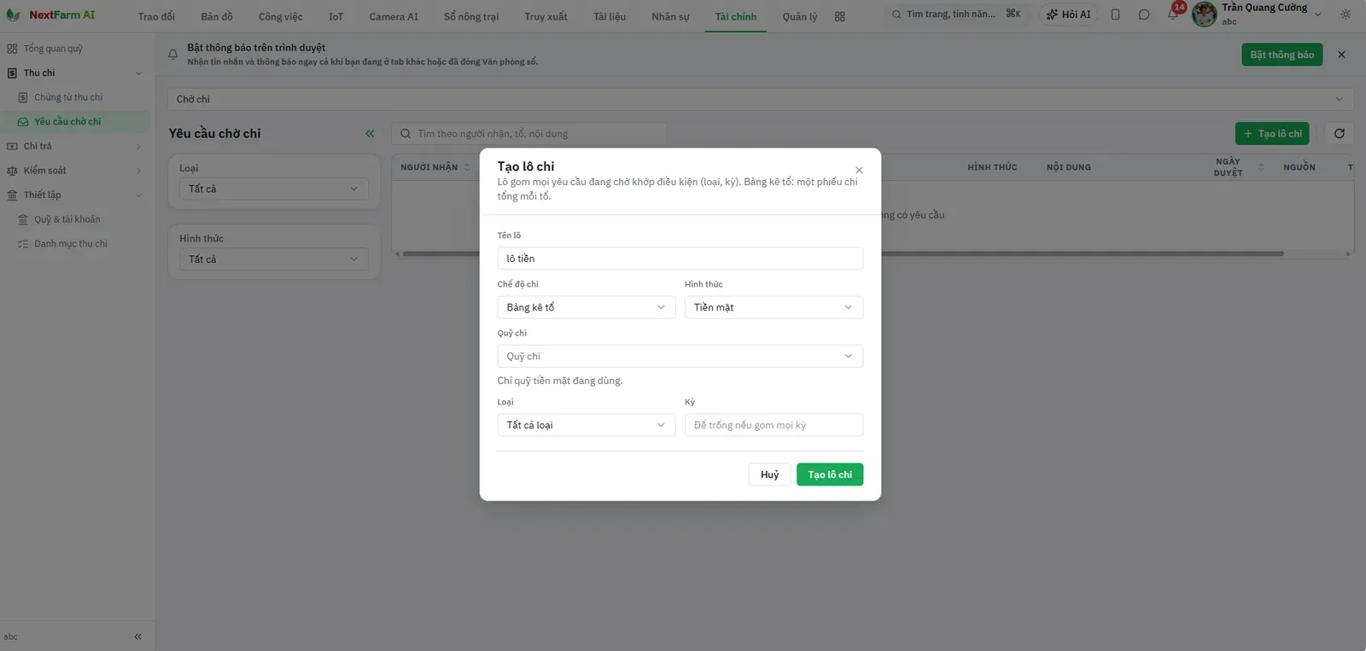Screen dimensions: 1366x651
Task: Go to the Trao đổi menu
Action: 156,16
